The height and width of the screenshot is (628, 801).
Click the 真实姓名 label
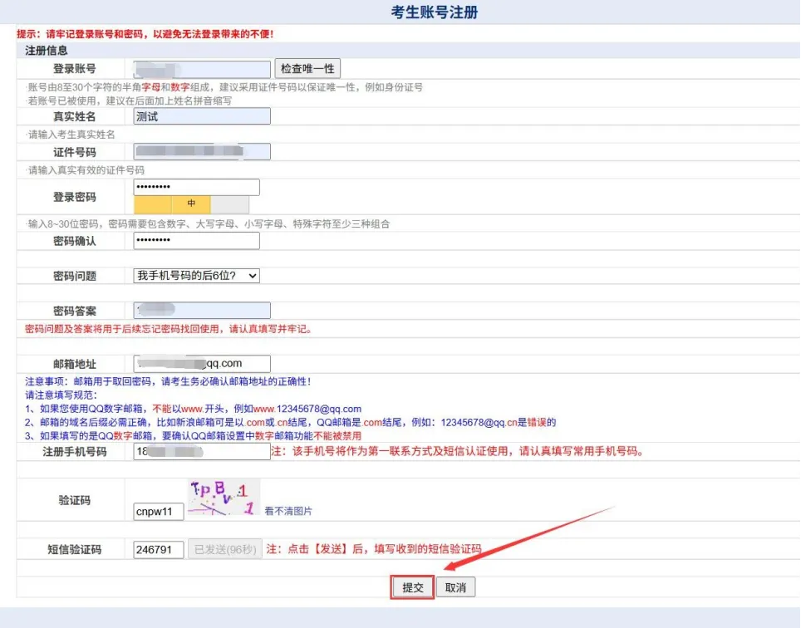pos(75,116)
